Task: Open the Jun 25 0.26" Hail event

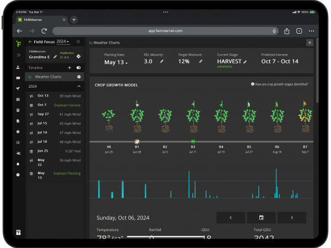Action: (x=55, y=151)
